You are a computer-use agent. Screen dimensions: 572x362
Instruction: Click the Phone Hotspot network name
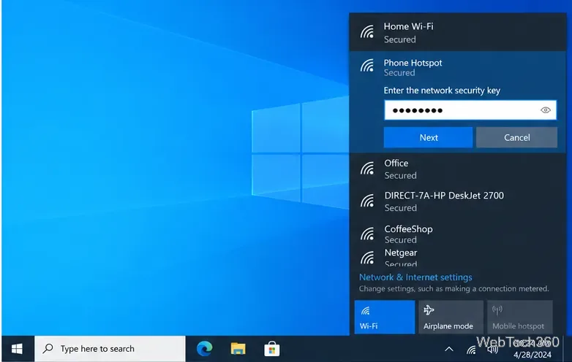point(413,63)
